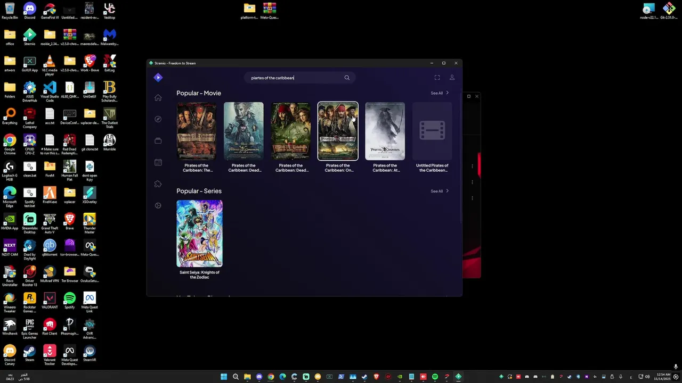Open taskbar Search
Screen dimensions: 682x383
coord(236,377)
